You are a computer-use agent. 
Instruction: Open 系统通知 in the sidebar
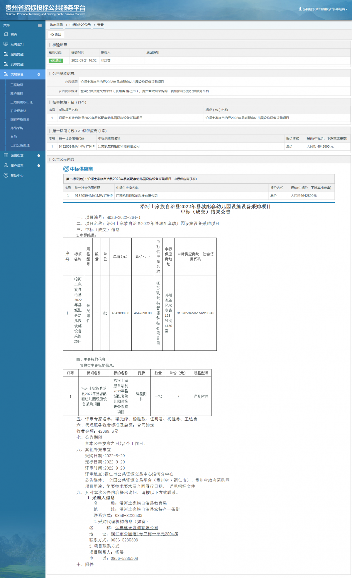17,44
